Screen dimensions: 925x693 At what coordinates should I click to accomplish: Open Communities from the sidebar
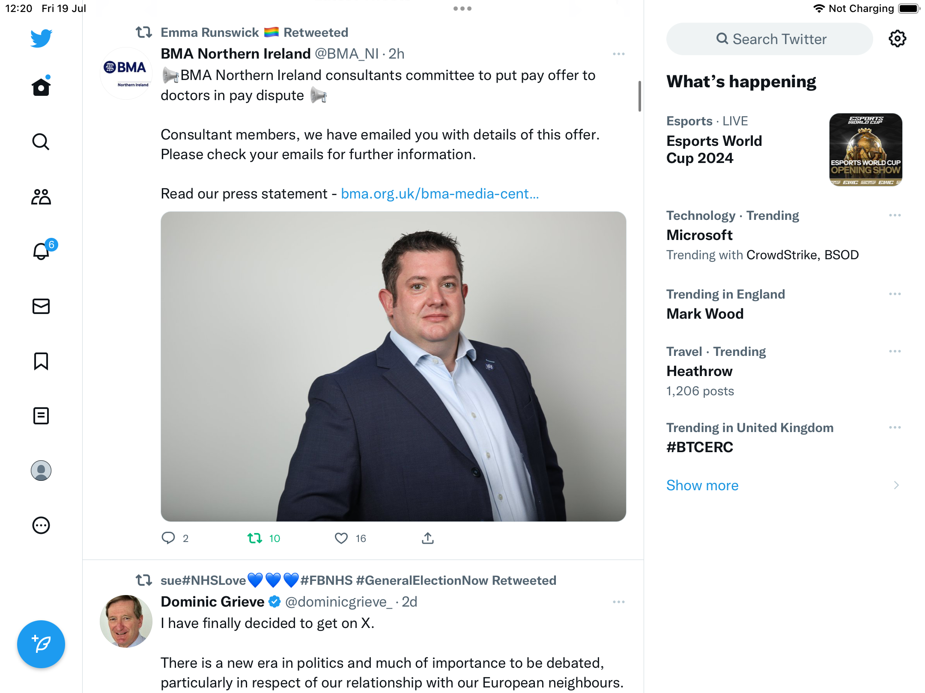[41, 197]
